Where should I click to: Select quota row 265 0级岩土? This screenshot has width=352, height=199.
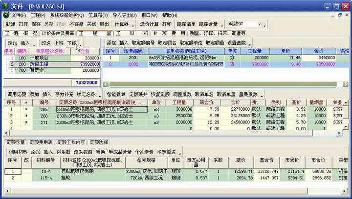pos(173,109)
